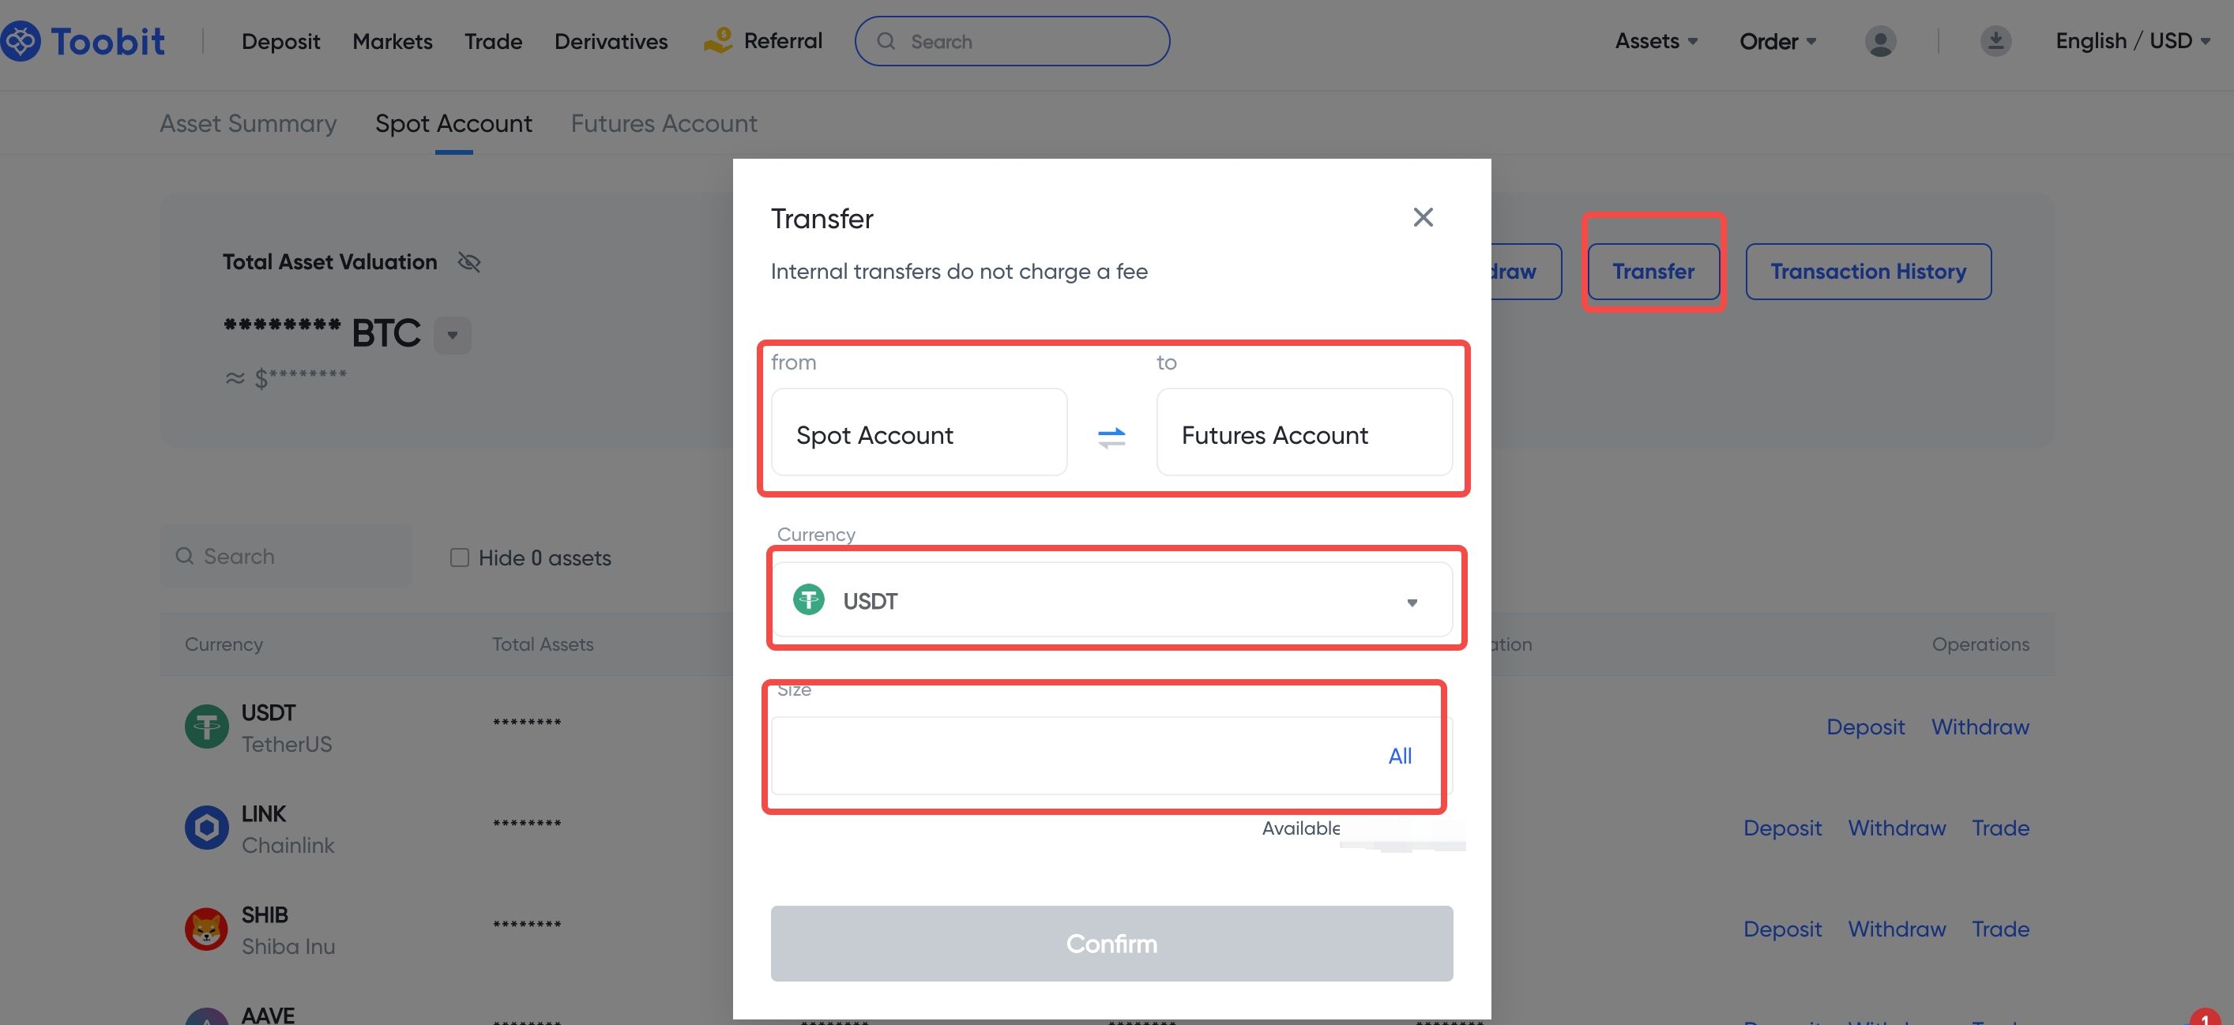Toggle hidden asset valuation eye icon

pyautogui.click(x=469, y=262)
